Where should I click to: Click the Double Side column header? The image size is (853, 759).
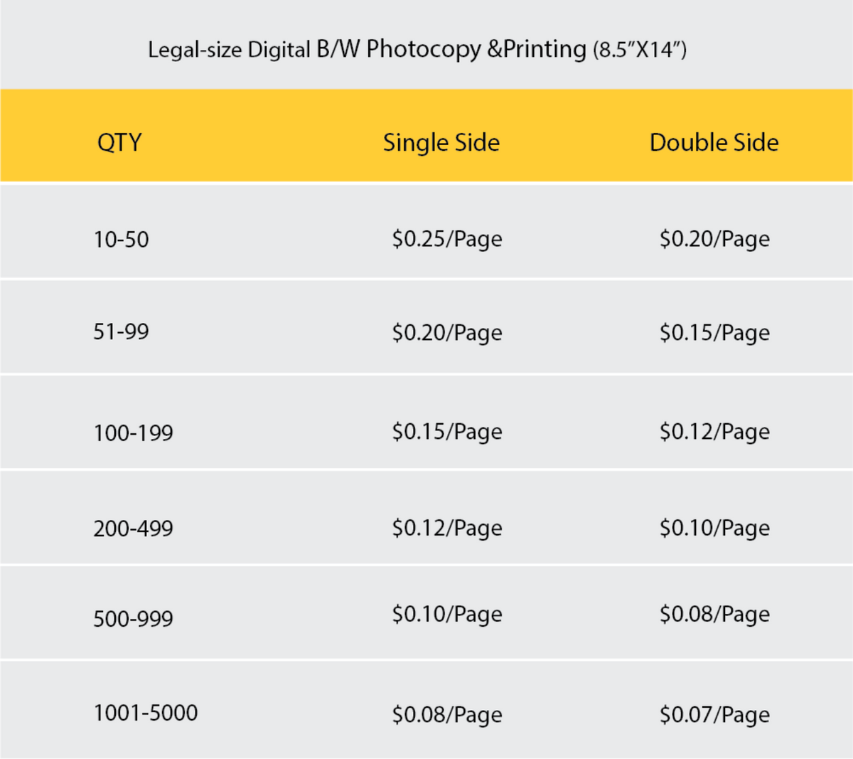(x=714, y=142)
